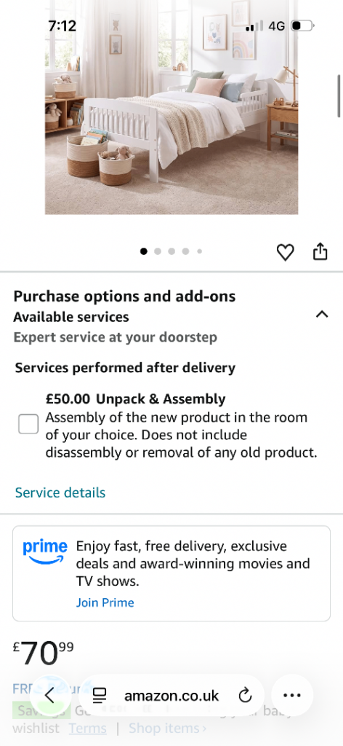Tap the battery indicator in the status bar
Viewport: 343px width, 746px height.
point(303,25)
